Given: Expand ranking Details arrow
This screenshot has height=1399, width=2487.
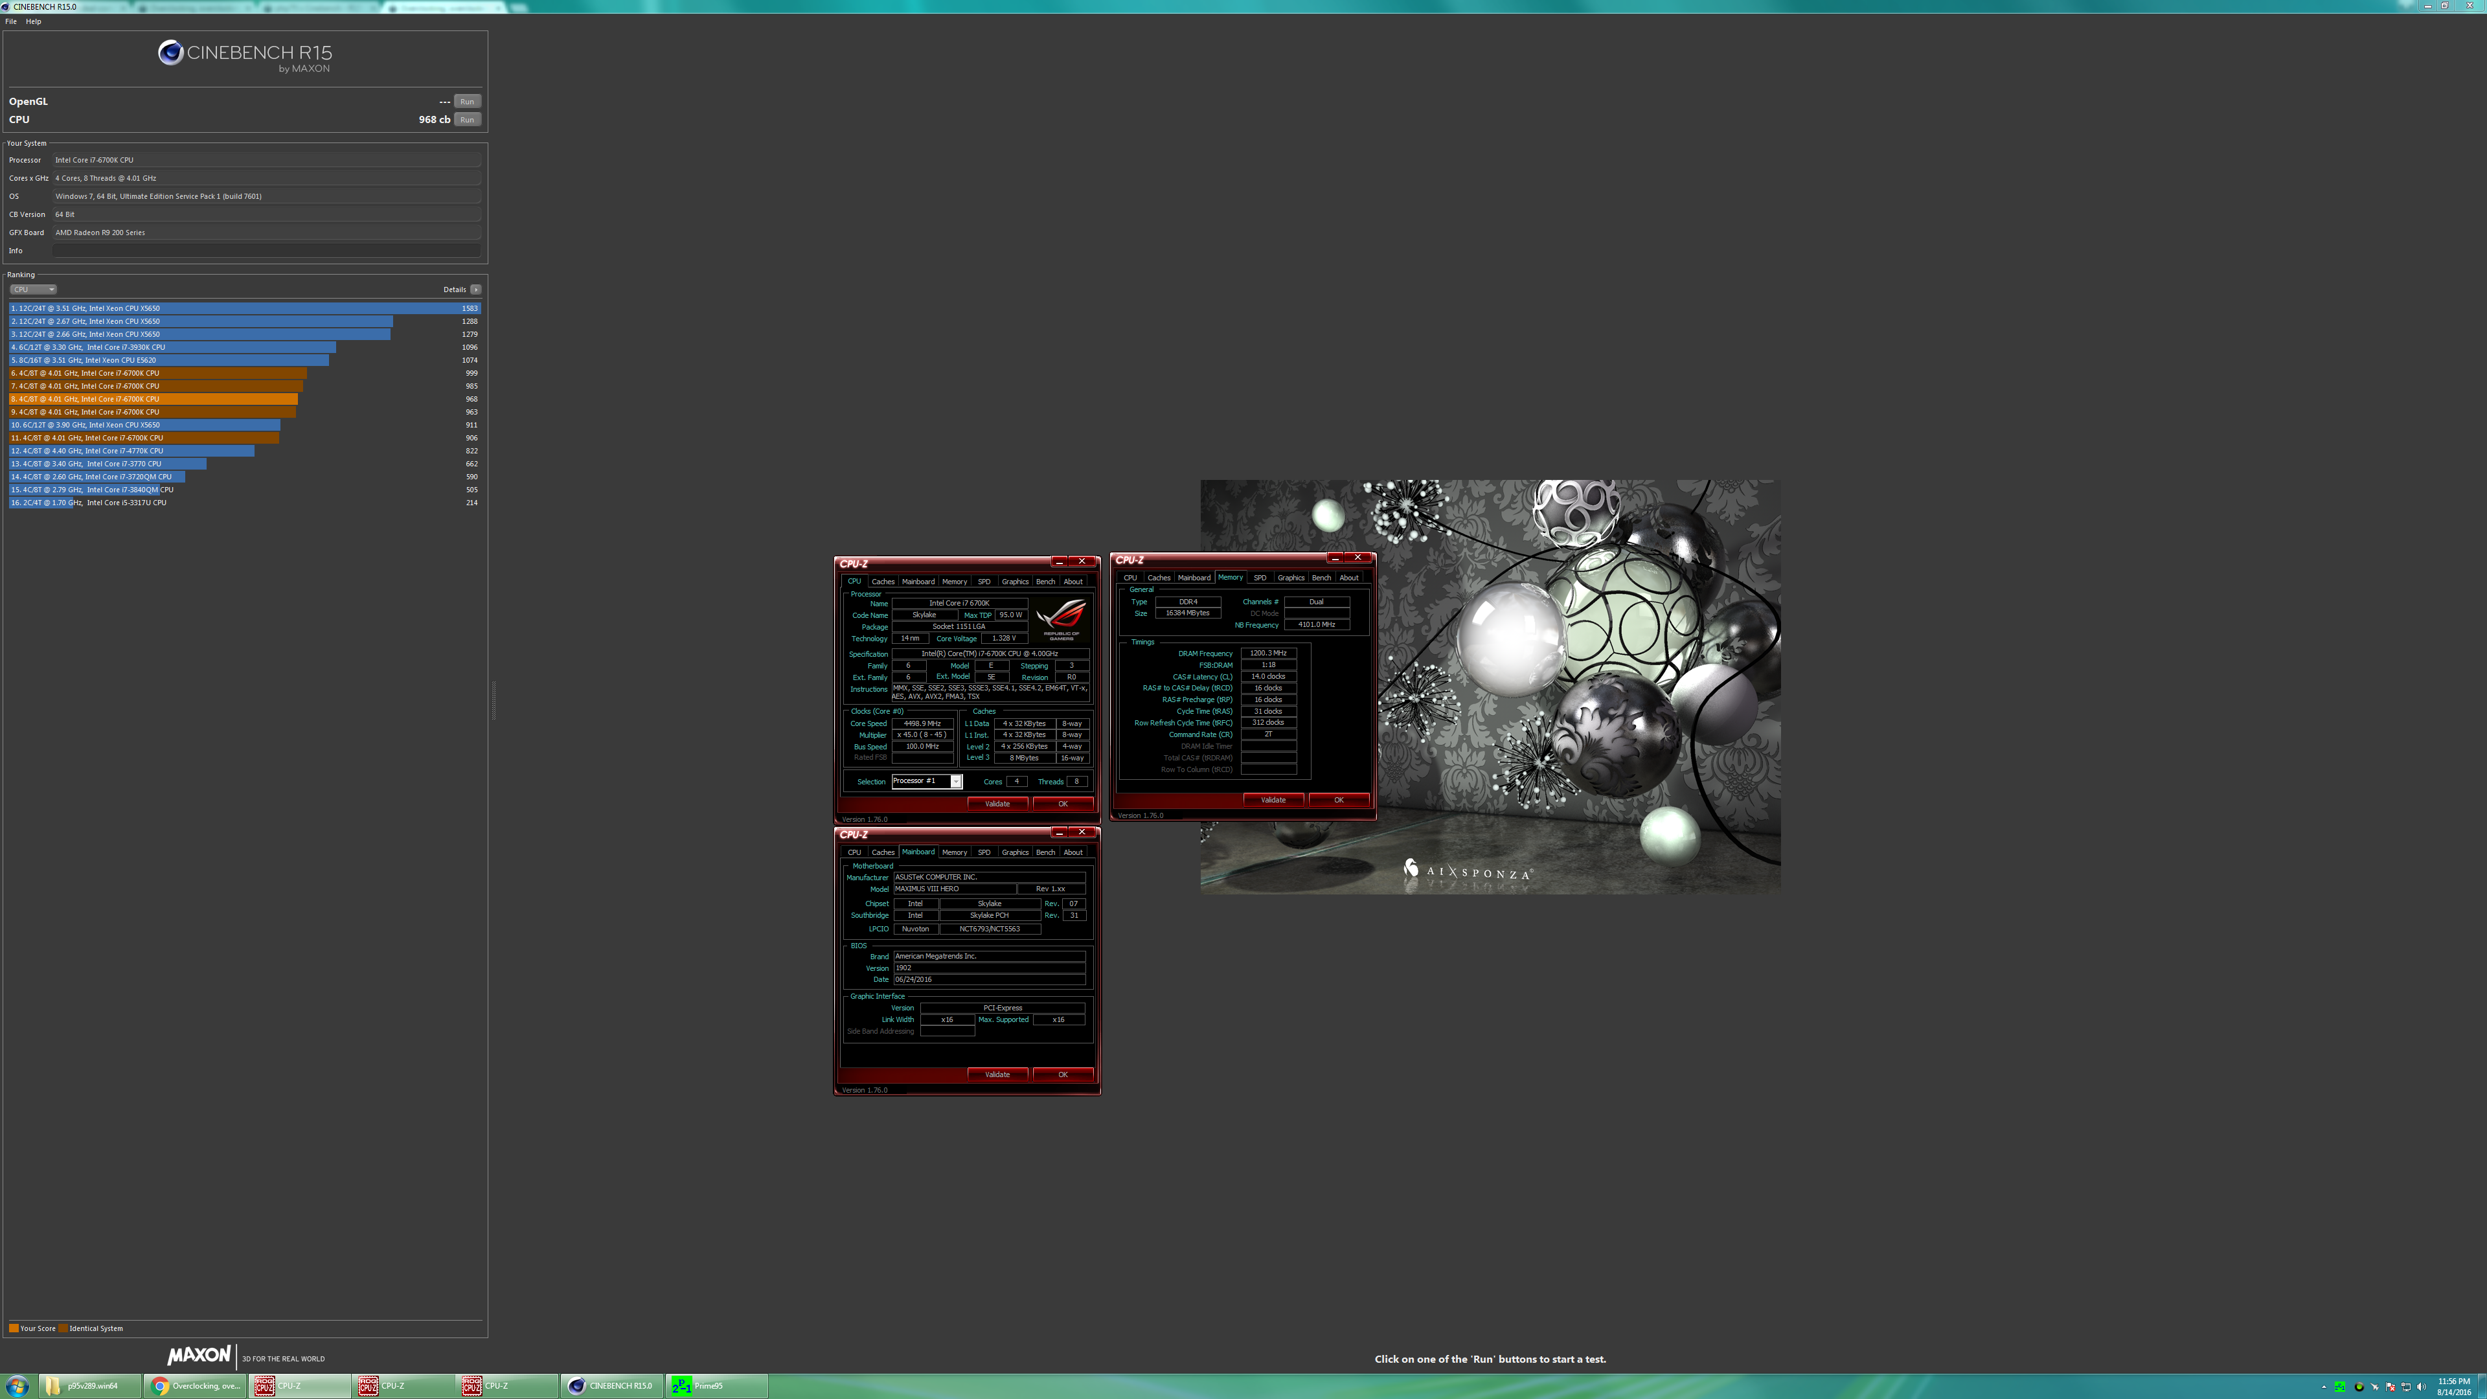Looking at the screenshot, I should [x=475, y=290].
